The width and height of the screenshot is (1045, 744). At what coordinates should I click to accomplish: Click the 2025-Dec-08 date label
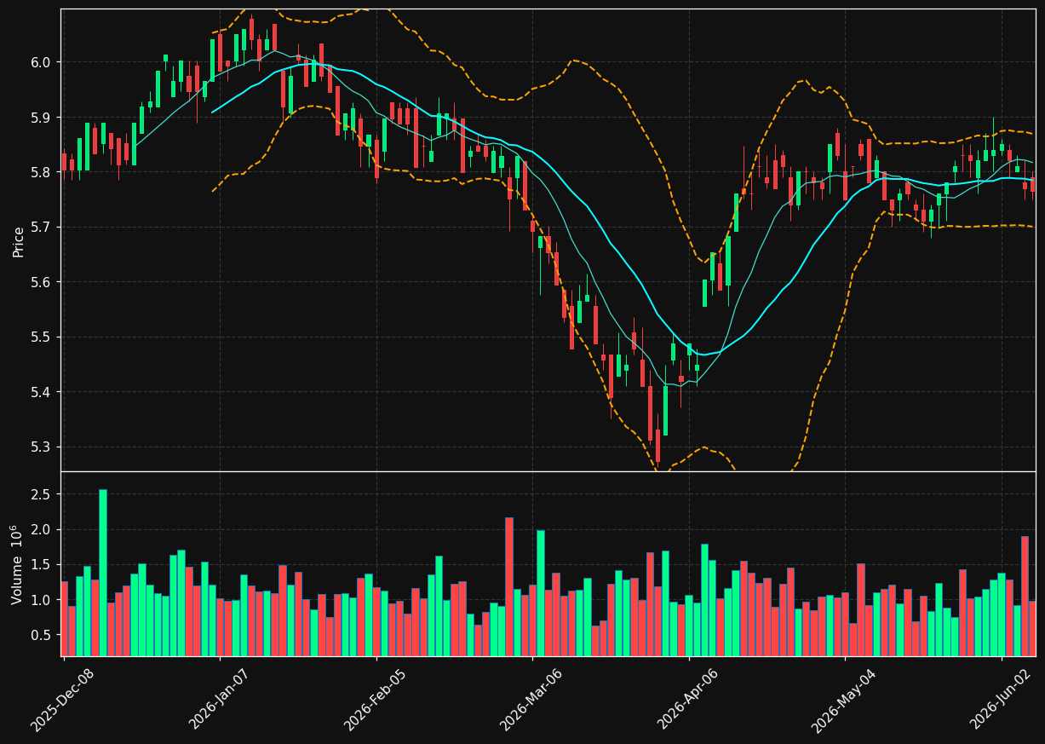[61, 700]
